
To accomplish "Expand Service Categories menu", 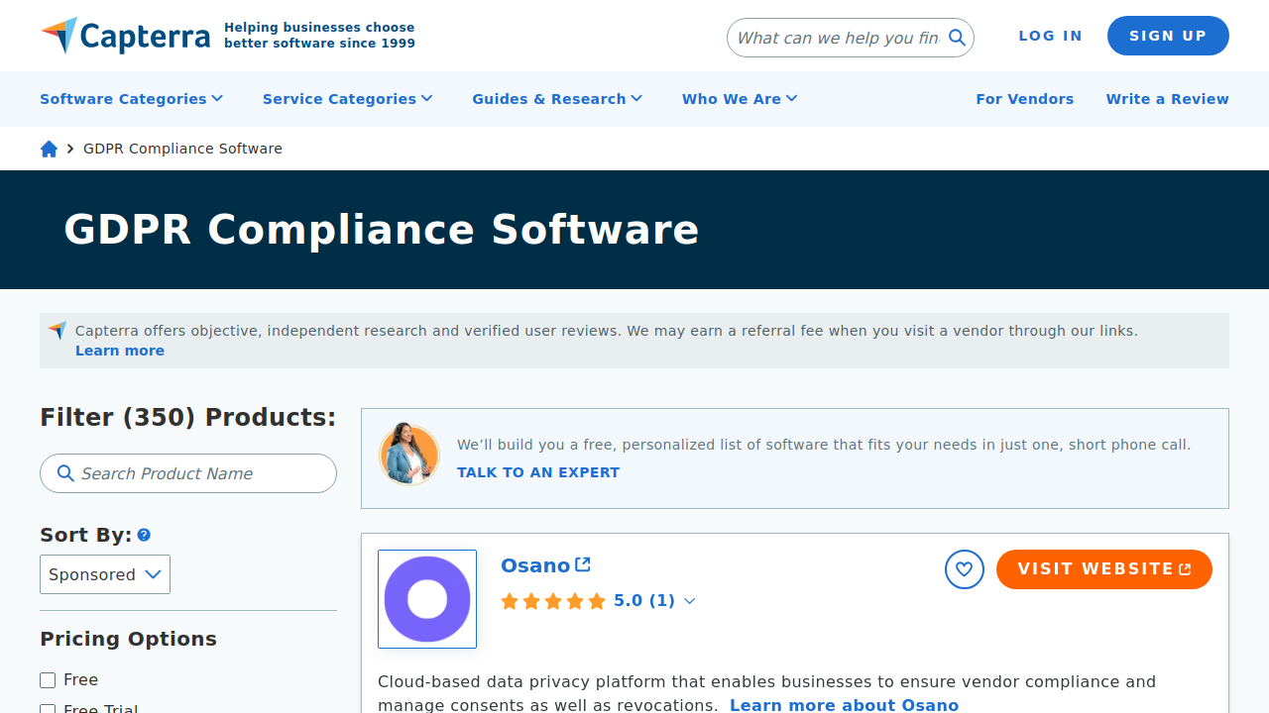I will point(348,99).
